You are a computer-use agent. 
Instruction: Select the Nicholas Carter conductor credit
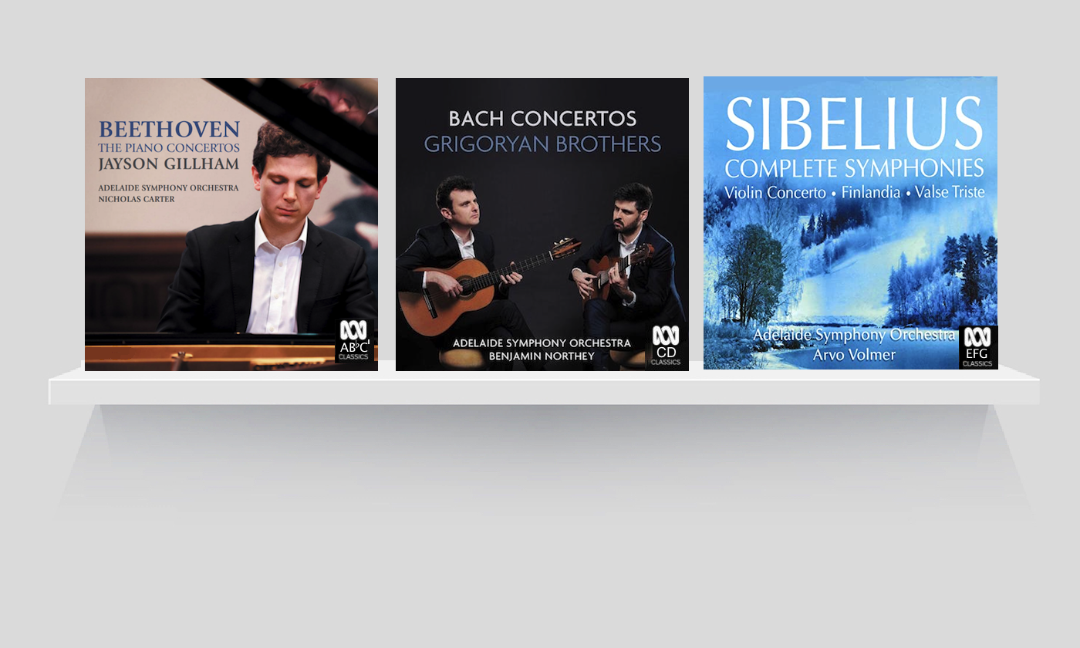tap(137, 199)
